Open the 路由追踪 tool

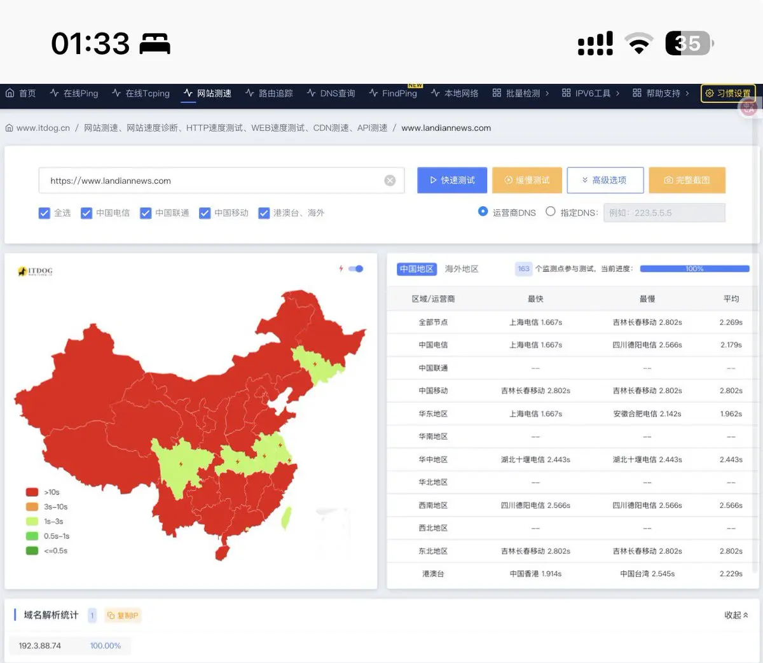coord(269,93)
